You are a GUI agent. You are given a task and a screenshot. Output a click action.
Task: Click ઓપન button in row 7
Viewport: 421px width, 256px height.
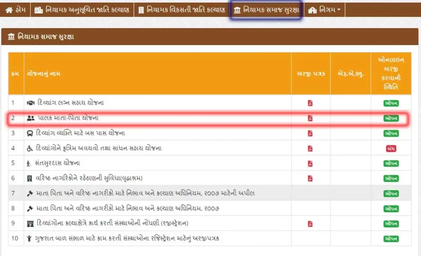391,193
